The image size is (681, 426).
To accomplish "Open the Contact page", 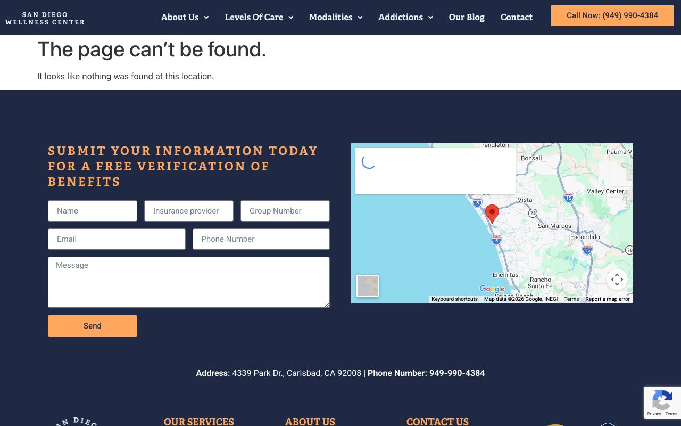I will (516, 18).
